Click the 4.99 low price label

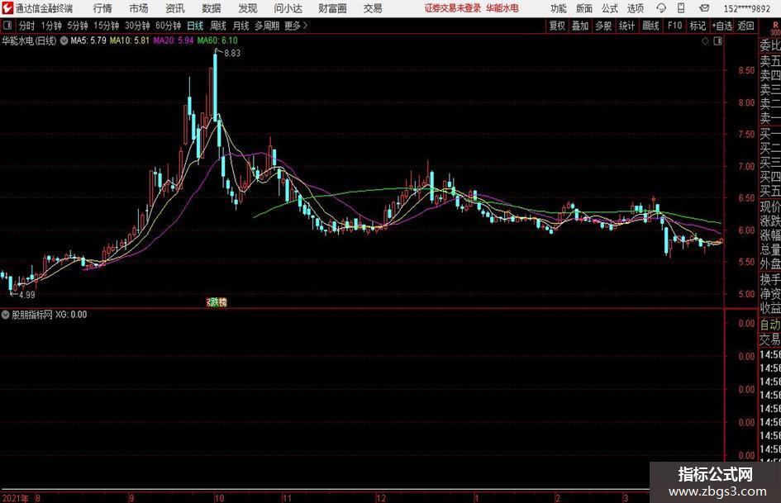click(x=27, y=295)
